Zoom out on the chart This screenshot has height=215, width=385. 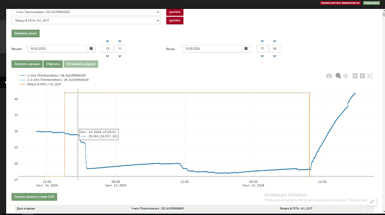pos(362,76)
